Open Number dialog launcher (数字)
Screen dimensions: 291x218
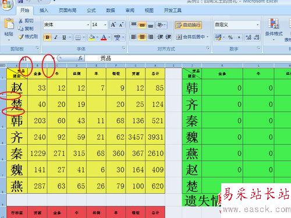258,48
